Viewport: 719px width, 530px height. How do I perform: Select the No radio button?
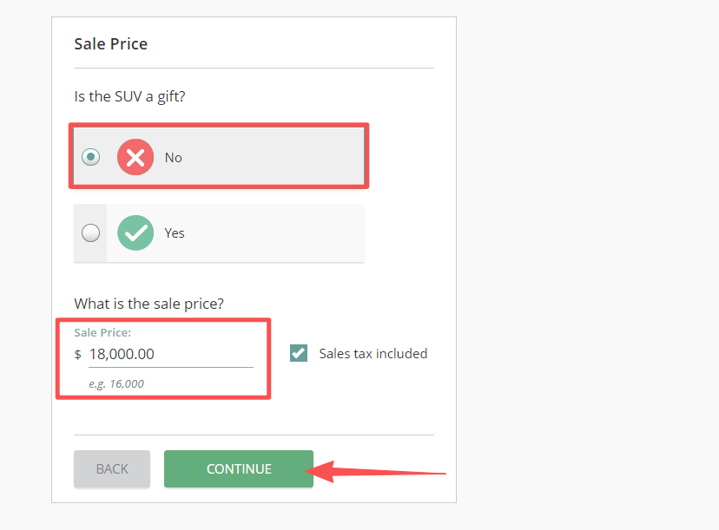90,157
